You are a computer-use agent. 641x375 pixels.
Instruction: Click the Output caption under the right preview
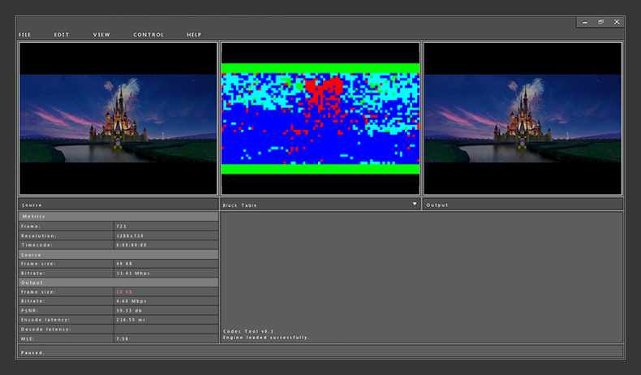tap(437, 205)
